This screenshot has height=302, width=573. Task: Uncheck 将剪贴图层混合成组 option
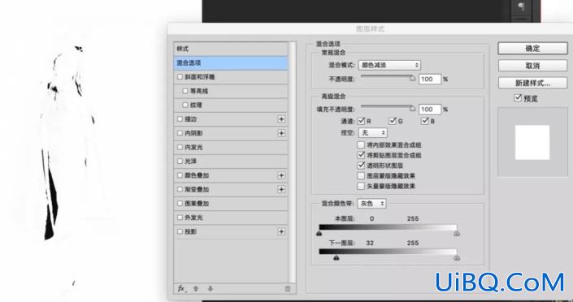(x=361, y=155)
